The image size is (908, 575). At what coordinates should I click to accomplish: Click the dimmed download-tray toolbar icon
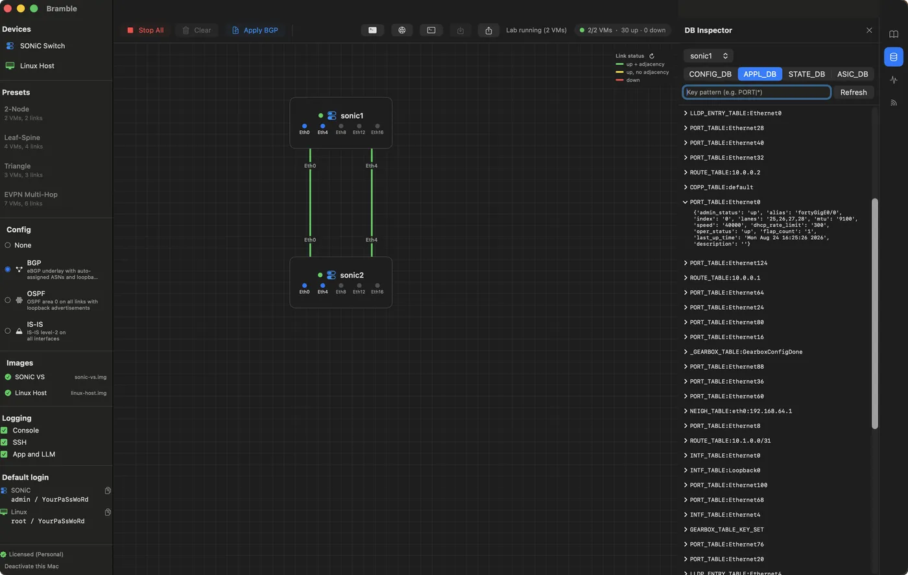(460, 30)
